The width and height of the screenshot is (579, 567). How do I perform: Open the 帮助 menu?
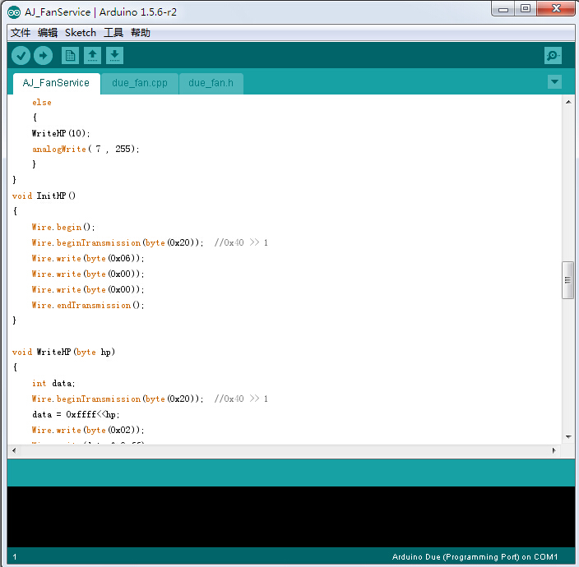[141, 33]
